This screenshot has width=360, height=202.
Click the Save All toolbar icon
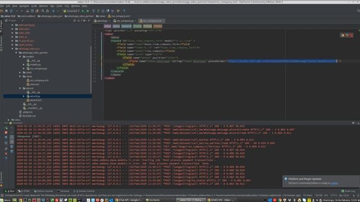(6, 11)
